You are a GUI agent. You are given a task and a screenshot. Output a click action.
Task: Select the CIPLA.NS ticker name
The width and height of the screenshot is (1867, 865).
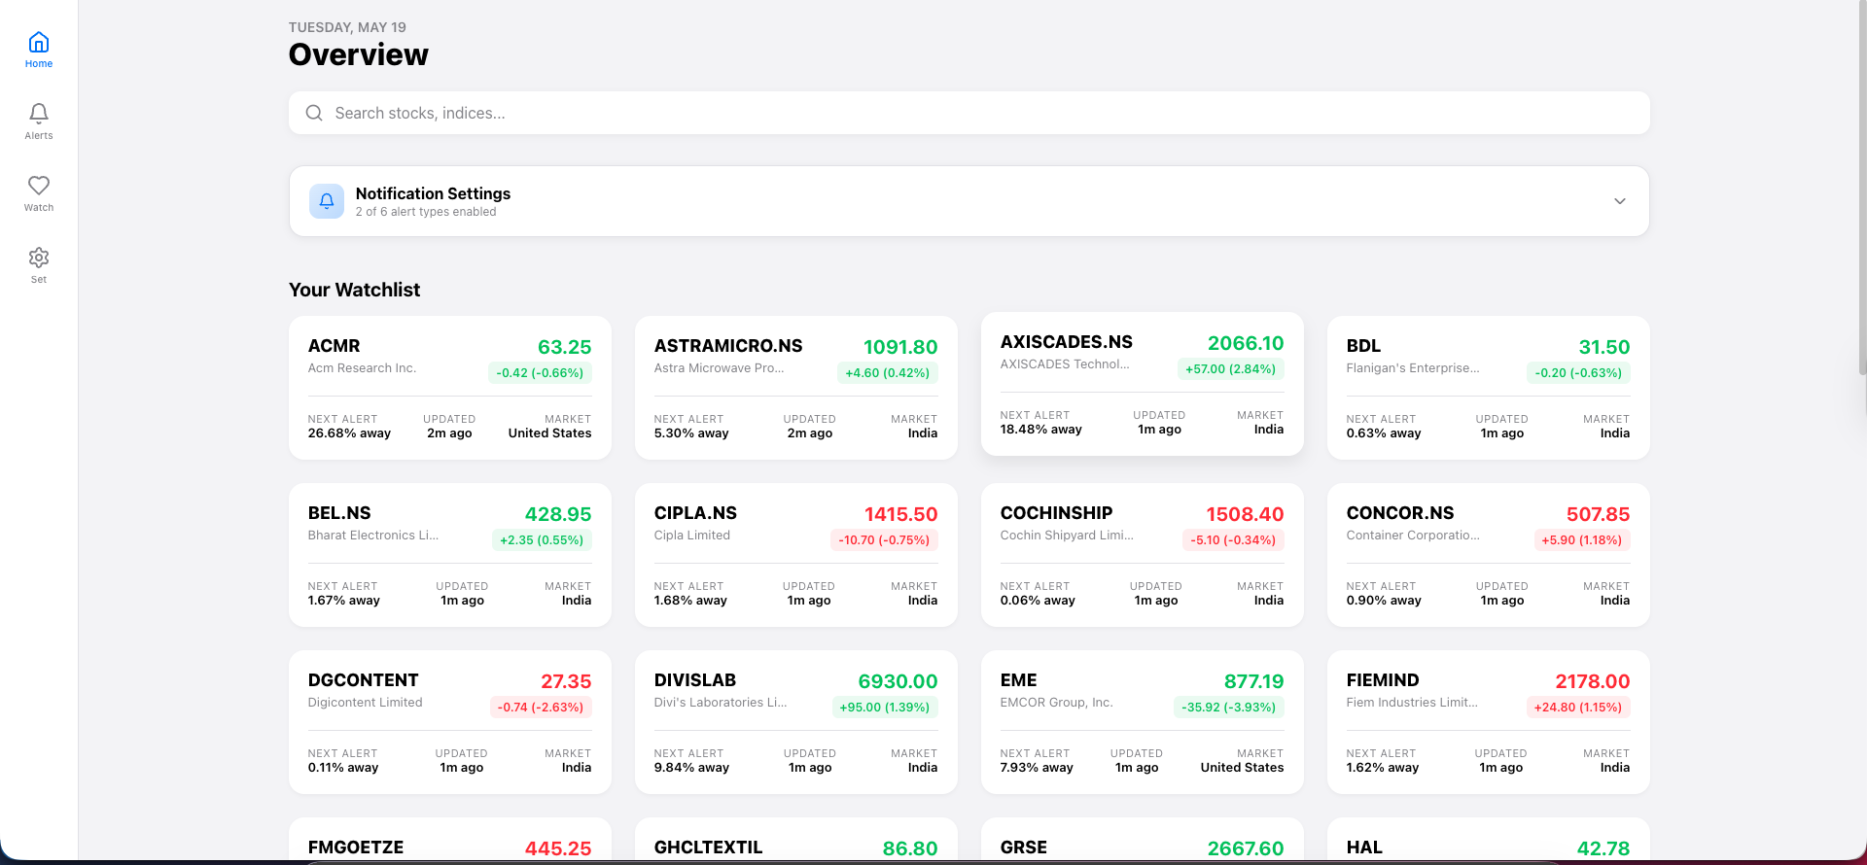695,513
